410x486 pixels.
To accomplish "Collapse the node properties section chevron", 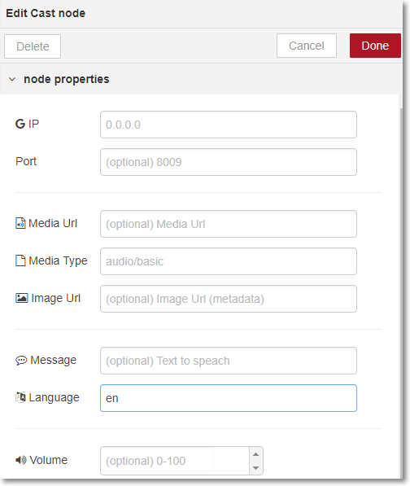I will coord(12,79).
